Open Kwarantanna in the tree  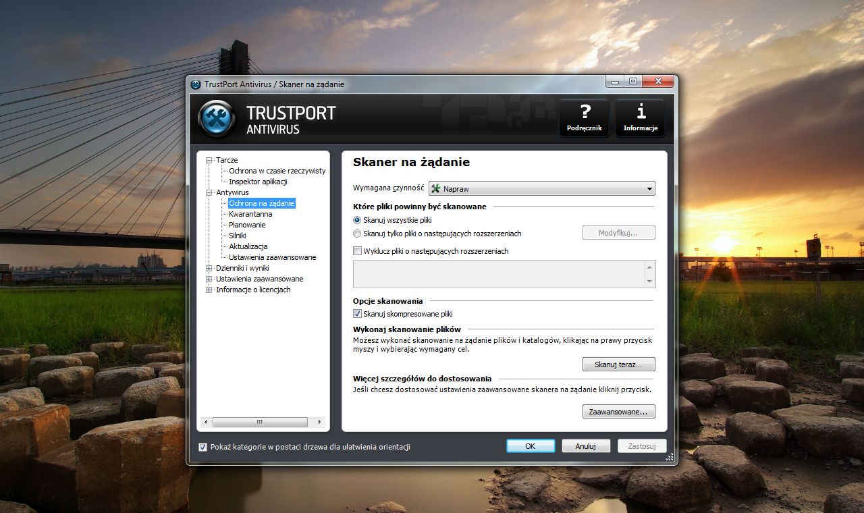coord(250,214)
